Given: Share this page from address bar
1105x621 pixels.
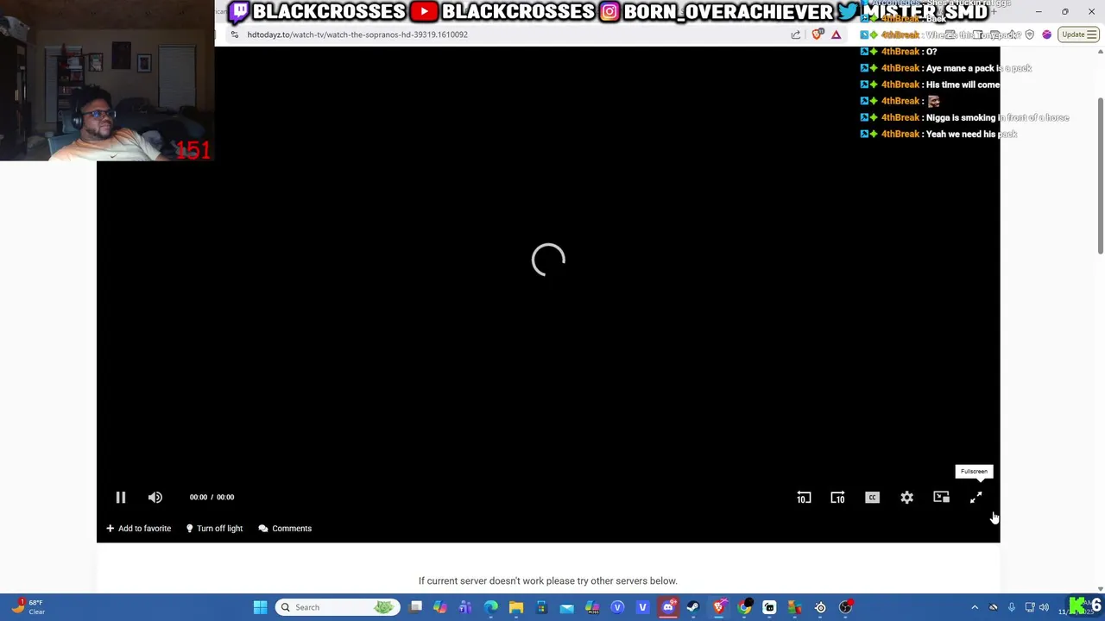Looking at the screenshot, I should [795, 34].
